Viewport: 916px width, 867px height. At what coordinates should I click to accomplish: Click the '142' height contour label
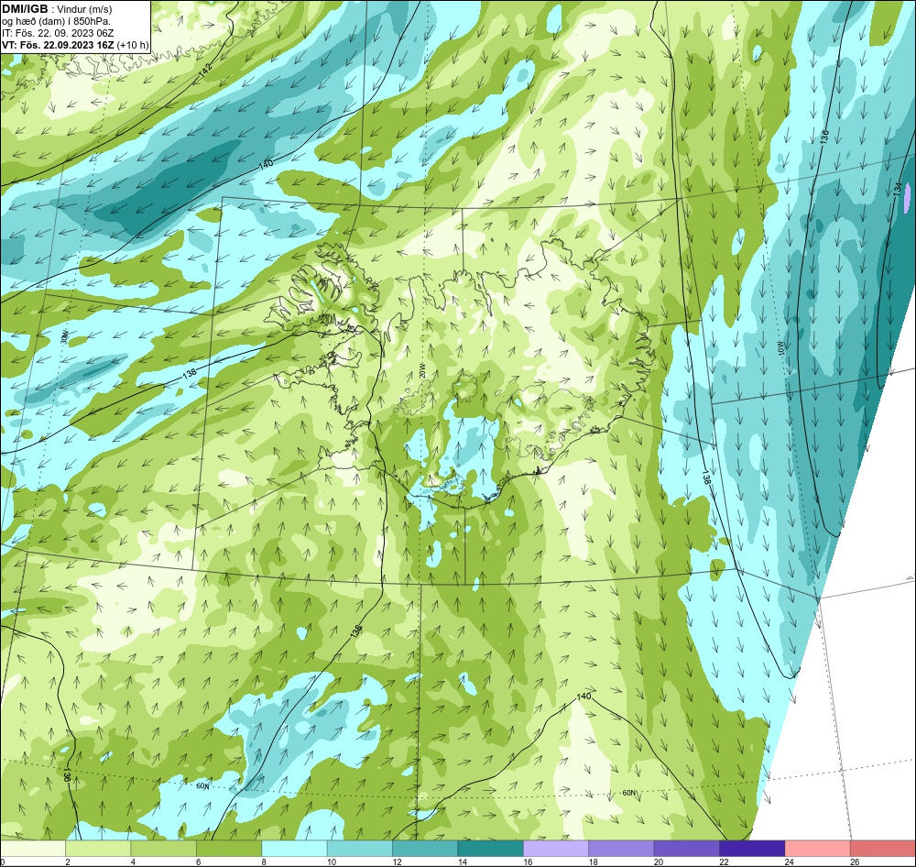pos(205,71)
